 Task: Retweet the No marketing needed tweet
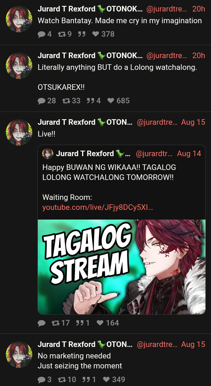tap(67, 380)
